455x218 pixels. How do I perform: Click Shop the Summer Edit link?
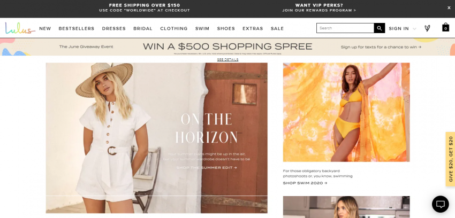pyautogui.click(x=207, y=168)
